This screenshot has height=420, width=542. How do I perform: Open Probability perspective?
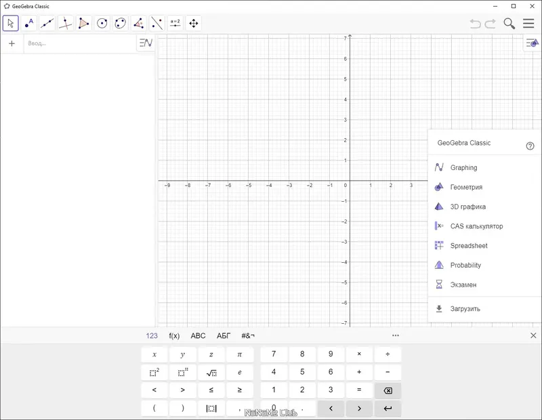484,265
